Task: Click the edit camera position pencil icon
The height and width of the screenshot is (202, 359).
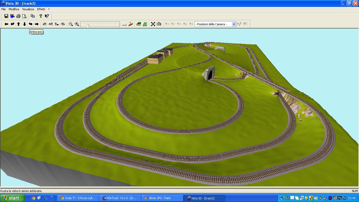Action: [239, 24]
